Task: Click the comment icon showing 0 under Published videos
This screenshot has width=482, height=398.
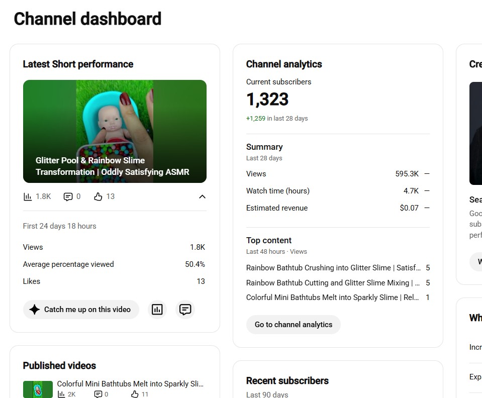Action: [x=98, y=394]
